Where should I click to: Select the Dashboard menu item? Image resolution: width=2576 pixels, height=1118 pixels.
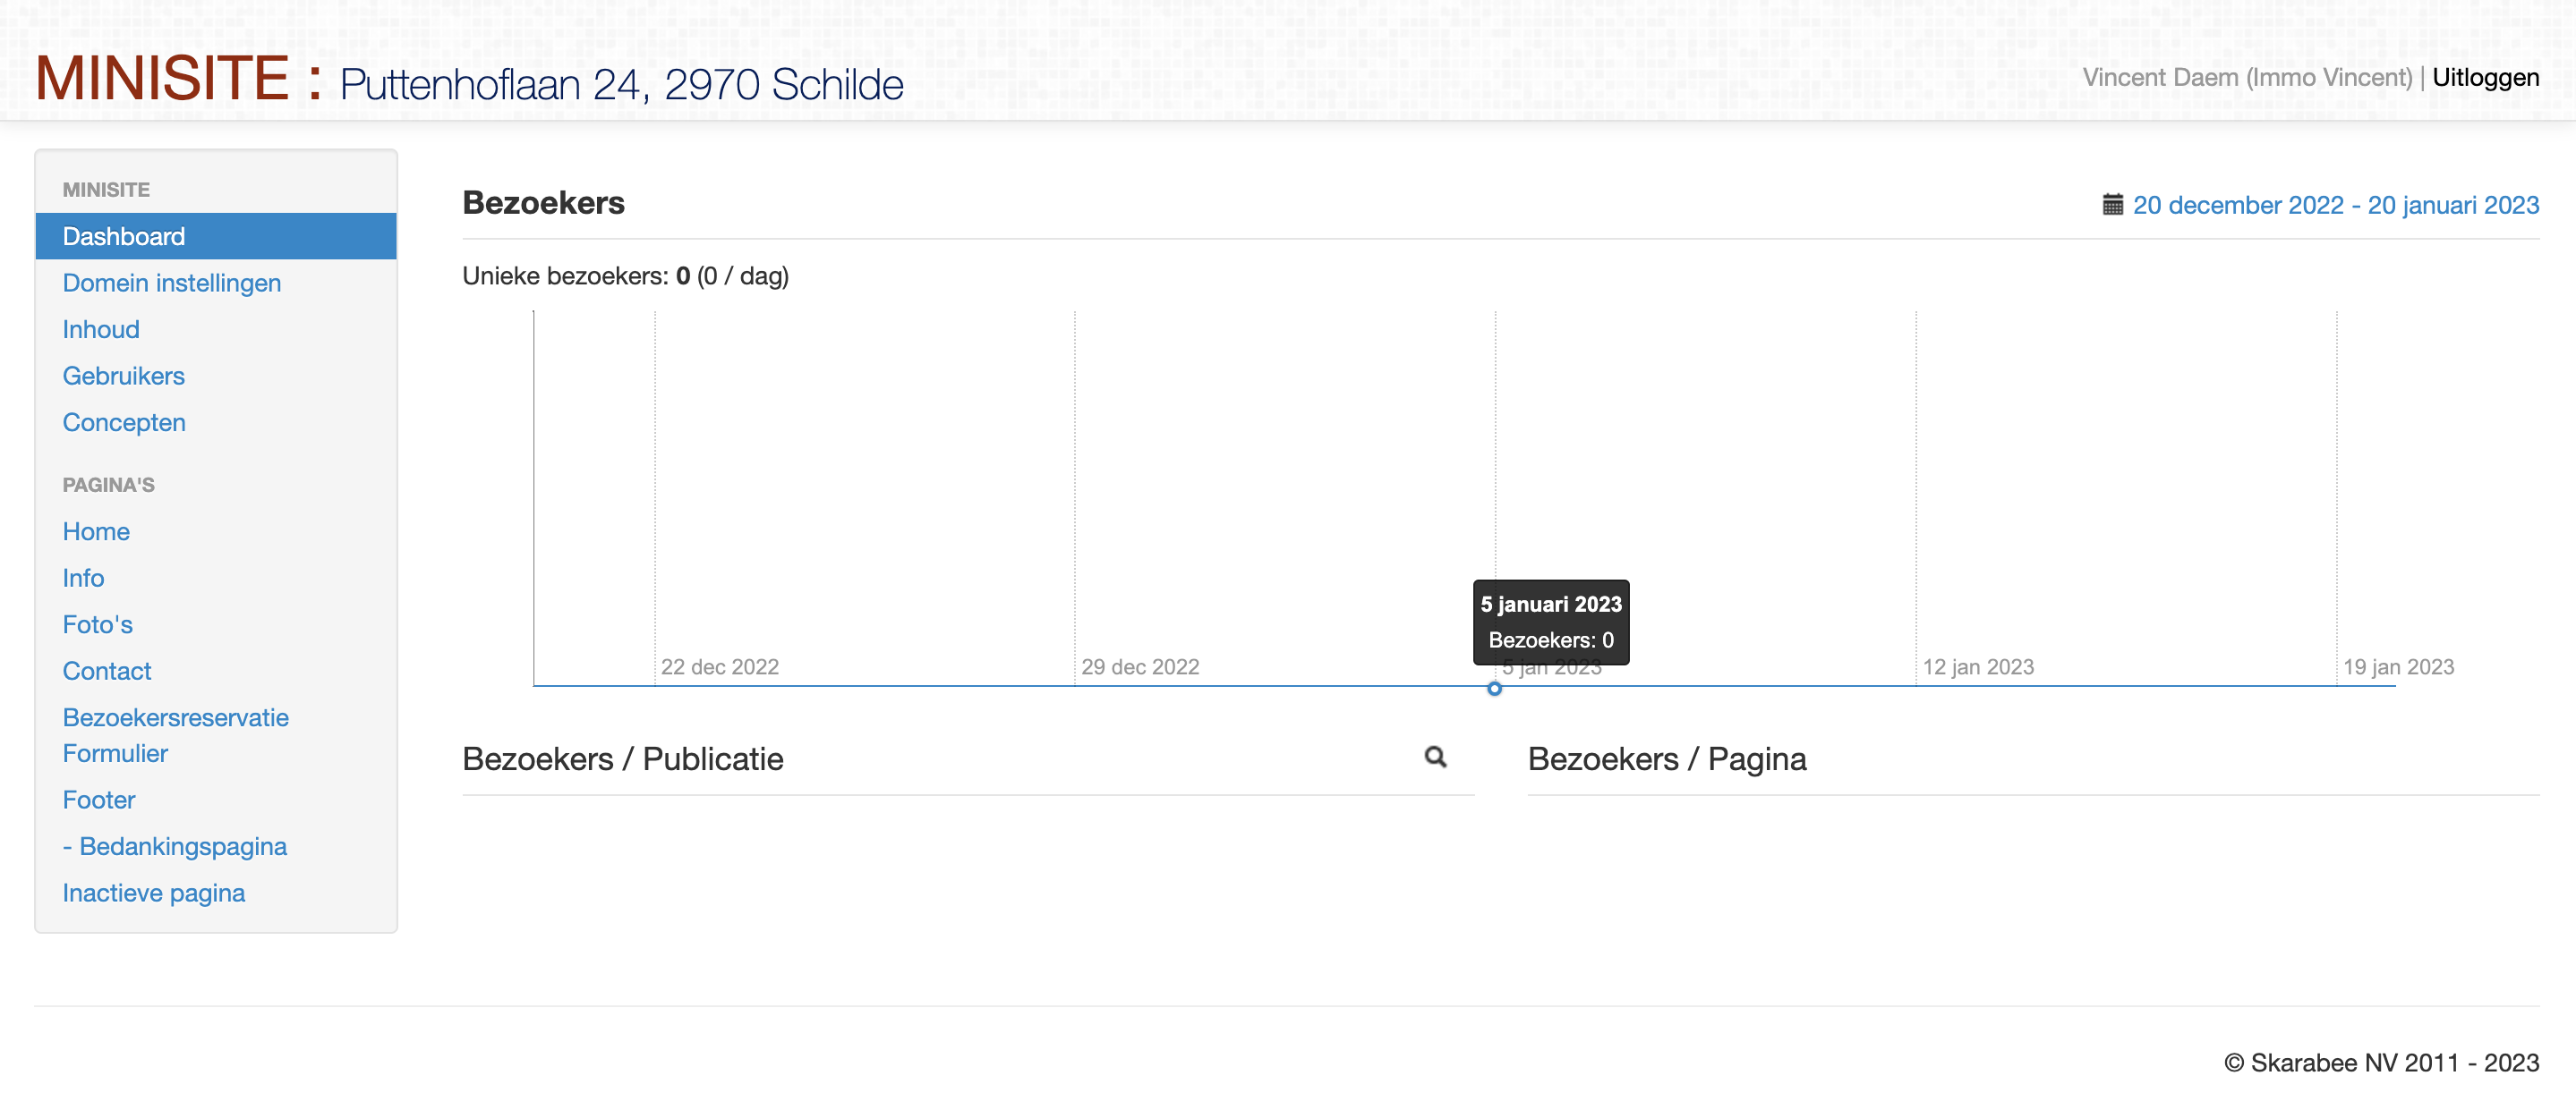[x=216, y=236]
